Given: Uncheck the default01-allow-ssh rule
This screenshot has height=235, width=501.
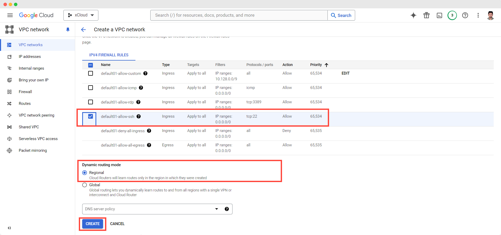Looking at the screenshot, I should pos(90,116).
